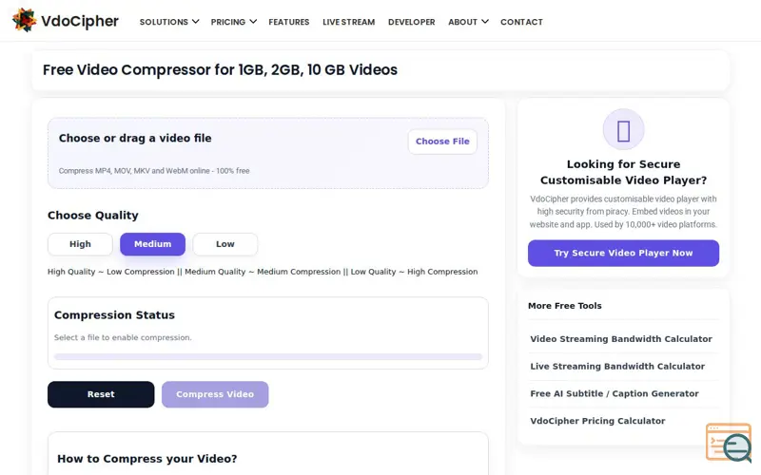
Task: Click the VdoCipher logo icon
Action: [25, 20]
